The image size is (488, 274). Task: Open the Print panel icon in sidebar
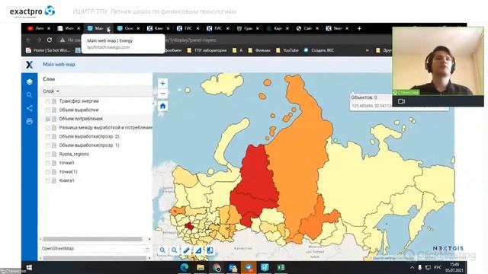click(x=29, y=122)
